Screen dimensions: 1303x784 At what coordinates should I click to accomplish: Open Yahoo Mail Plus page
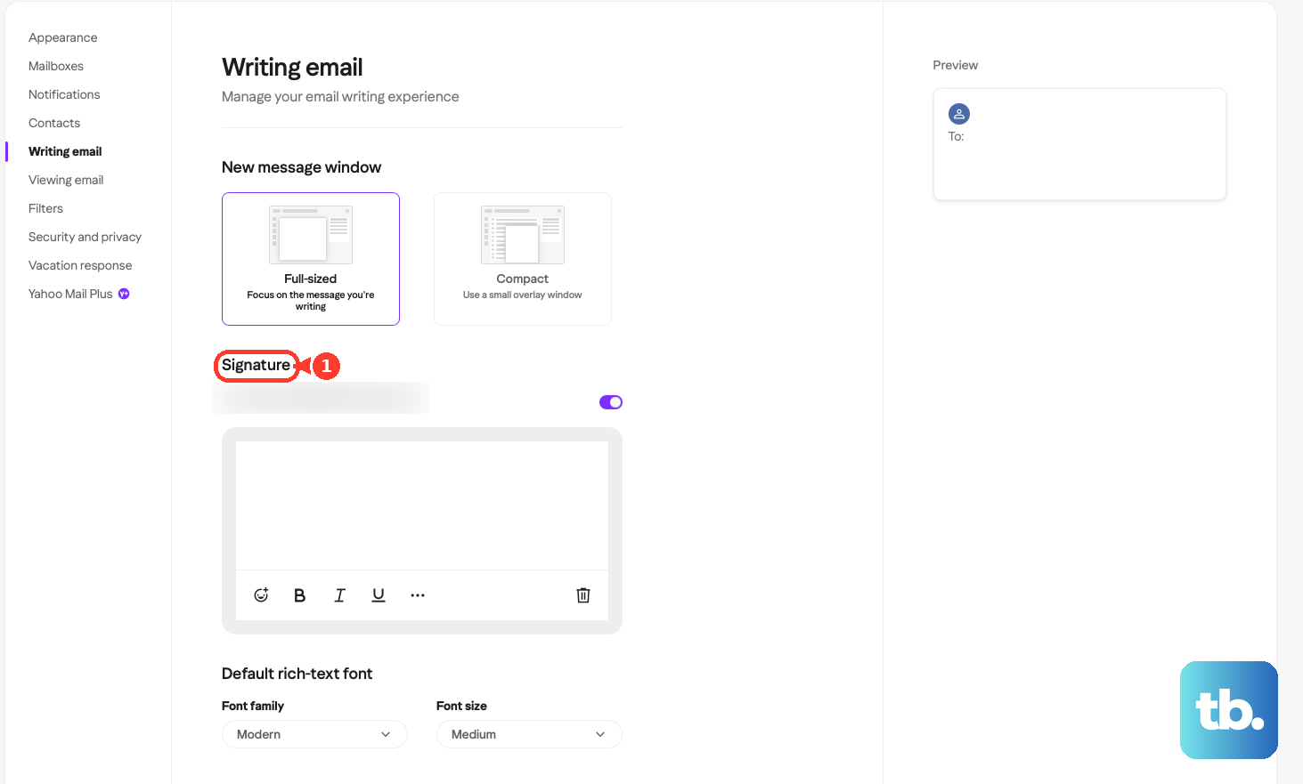point(70,294)
